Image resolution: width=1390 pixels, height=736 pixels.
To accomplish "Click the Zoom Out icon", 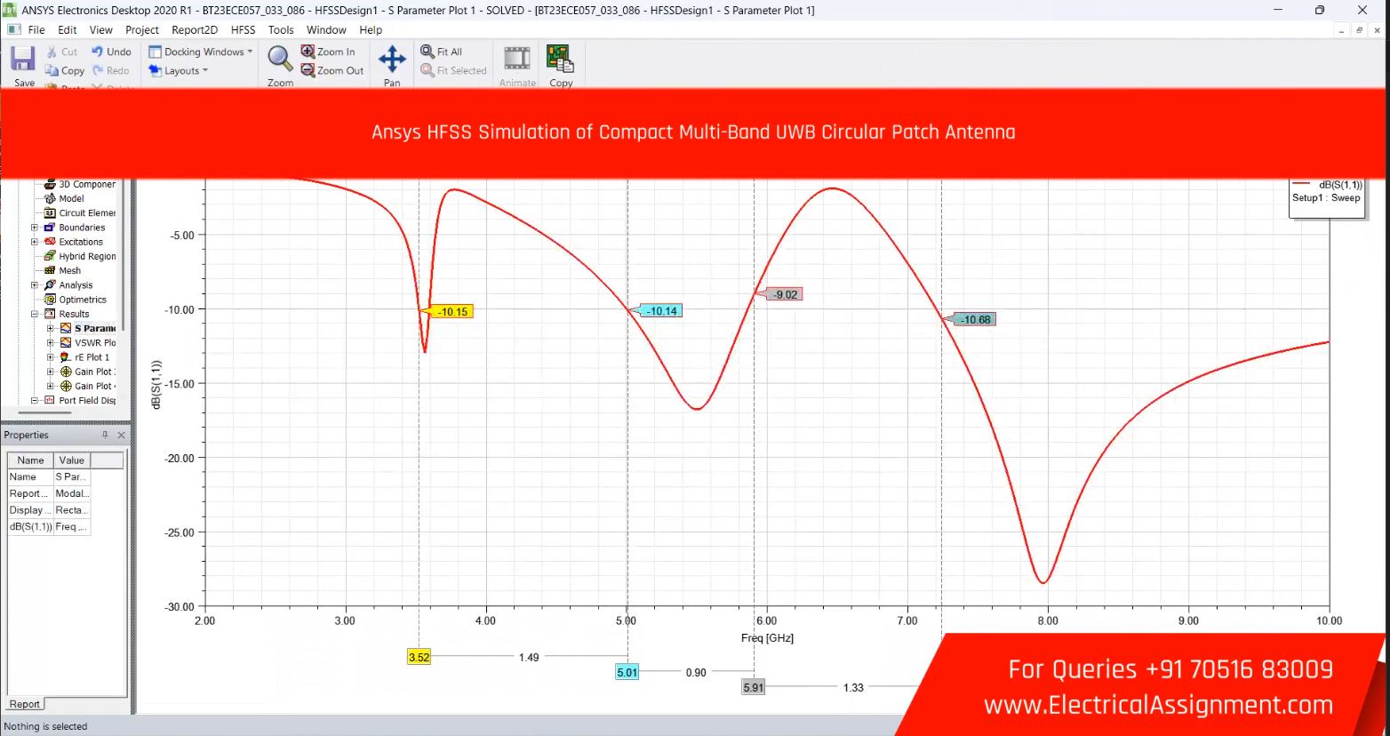I will [308, 70].
